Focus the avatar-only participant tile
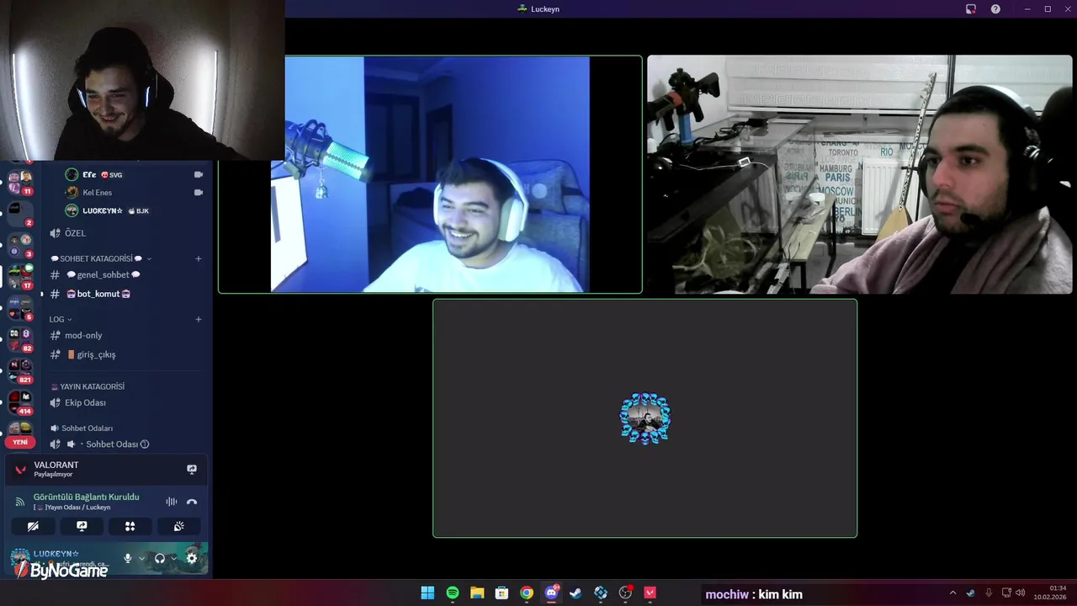The height and width of the screenshot is (606, 1077). click(x=645, y=418)
